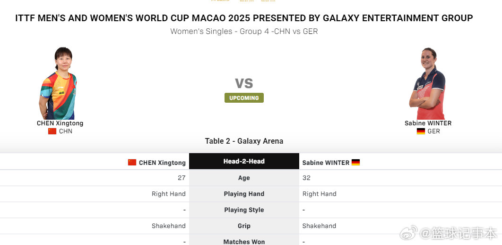Click CHEN Xingtong's name under her photo

[60, 123]
